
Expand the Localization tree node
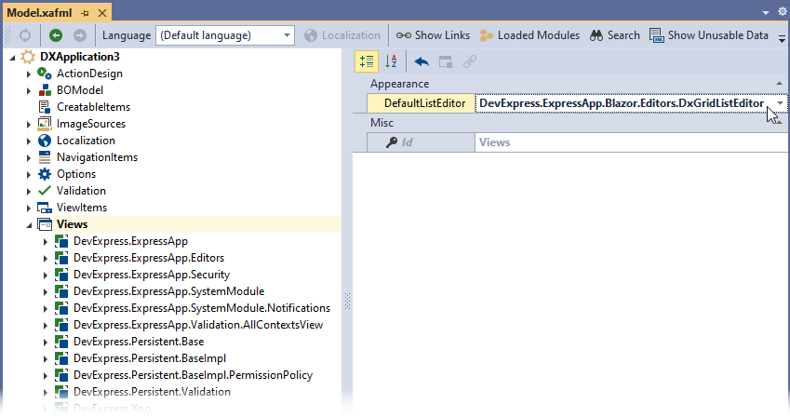coord(29,141)
